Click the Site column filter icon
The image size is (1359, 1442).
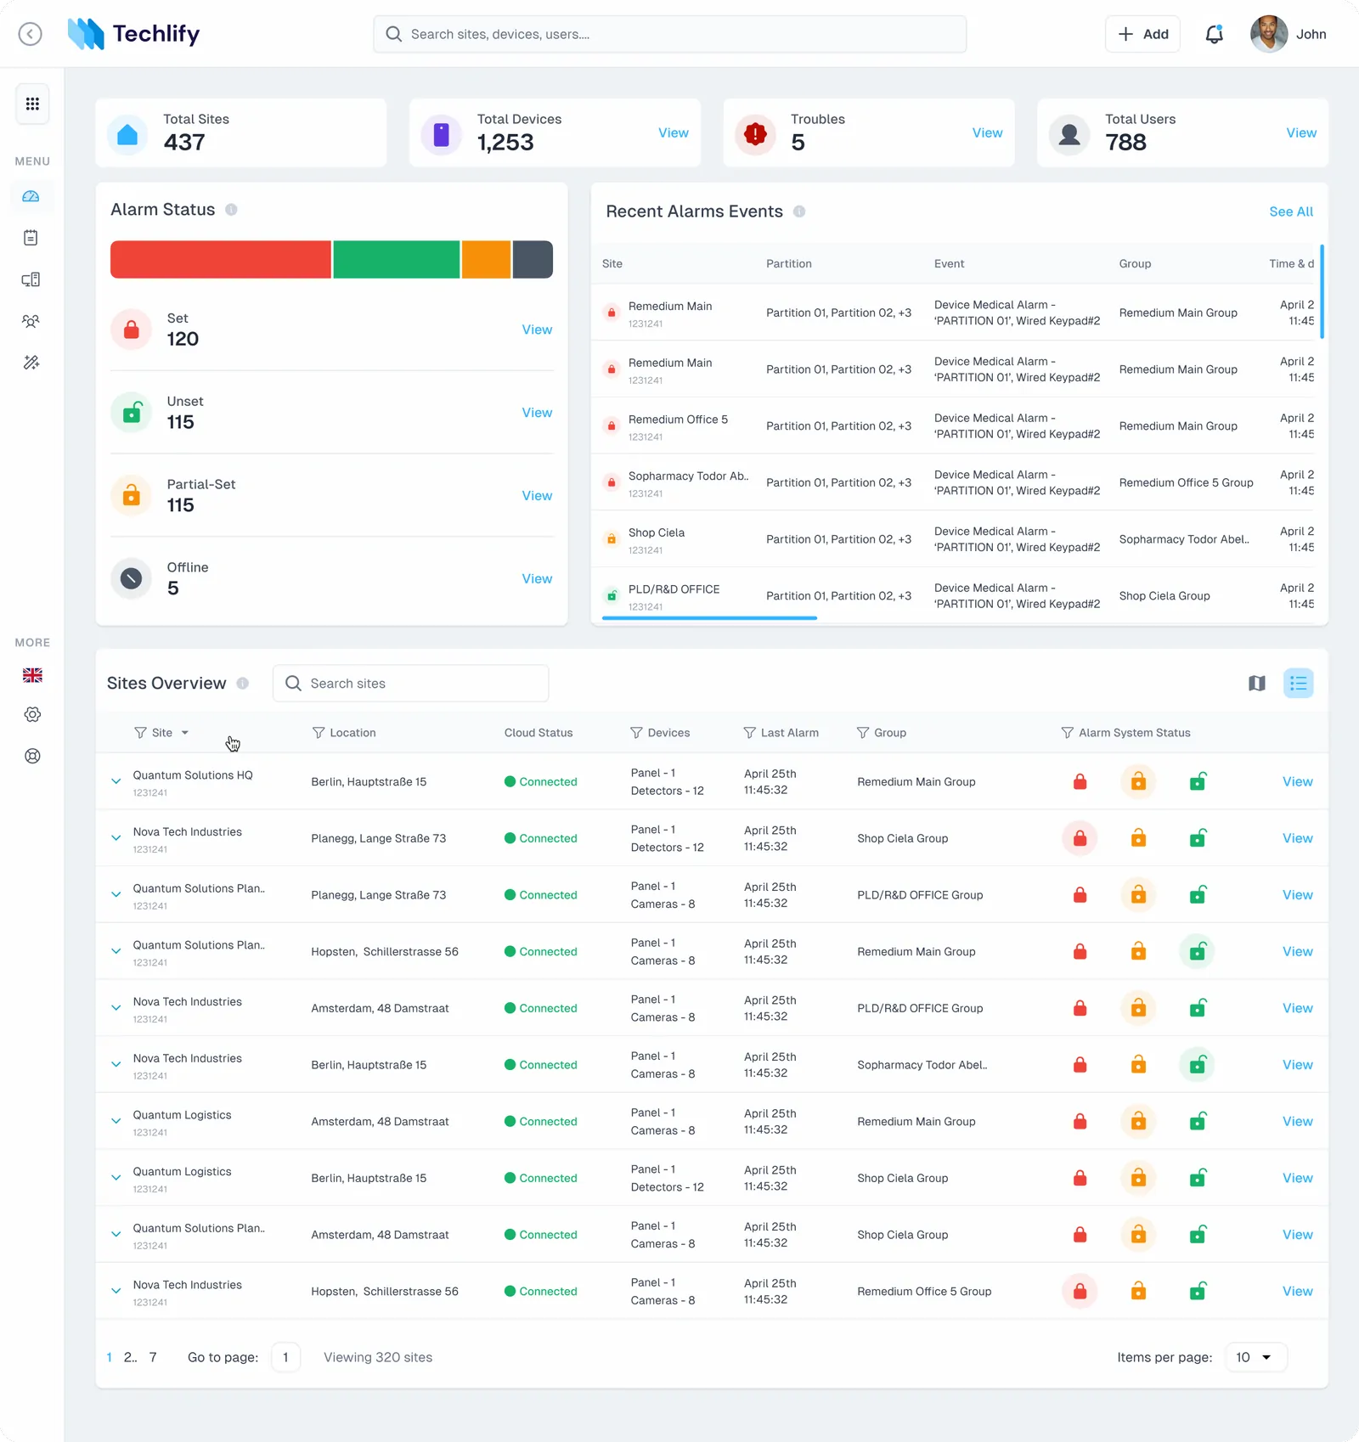pos(140,733)
